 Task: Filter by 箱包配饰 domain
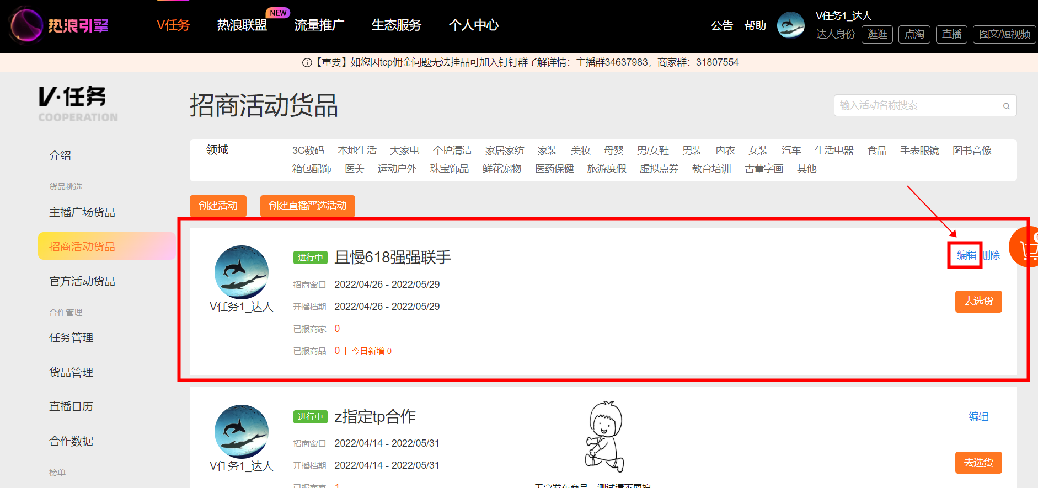312,169
